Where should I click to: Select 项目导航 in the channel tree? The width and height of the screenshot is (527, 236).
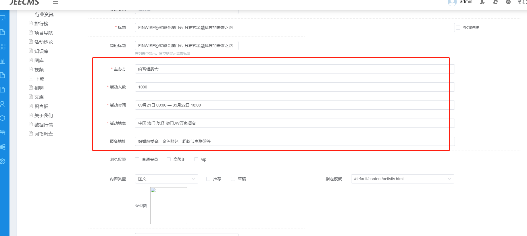point(44,33)
